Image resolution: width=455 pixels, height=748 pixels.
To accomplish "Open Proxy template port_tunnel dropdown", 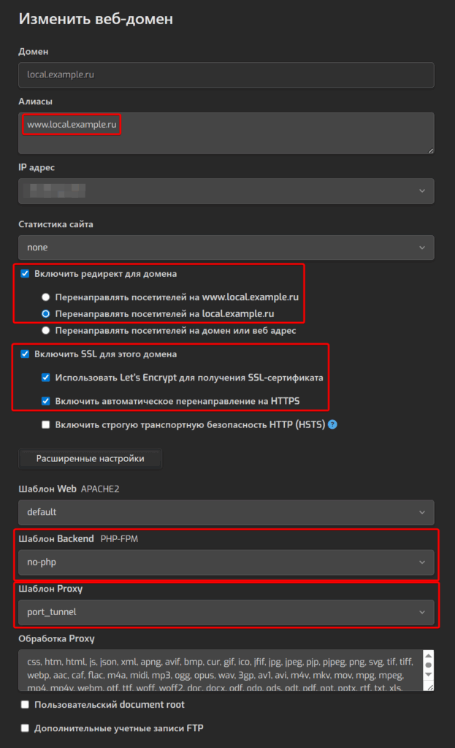I will (x=226, y=612).
